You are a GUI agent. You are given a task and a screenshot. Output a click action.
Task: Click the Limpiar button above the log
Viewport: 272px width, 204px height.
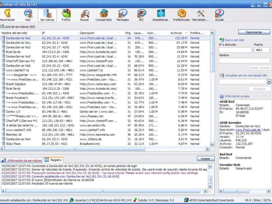coord(205,159)
